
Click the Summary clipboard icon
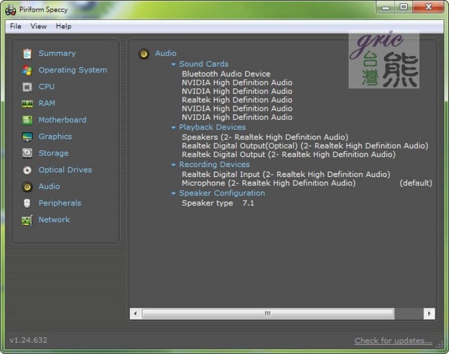(27, 54)
